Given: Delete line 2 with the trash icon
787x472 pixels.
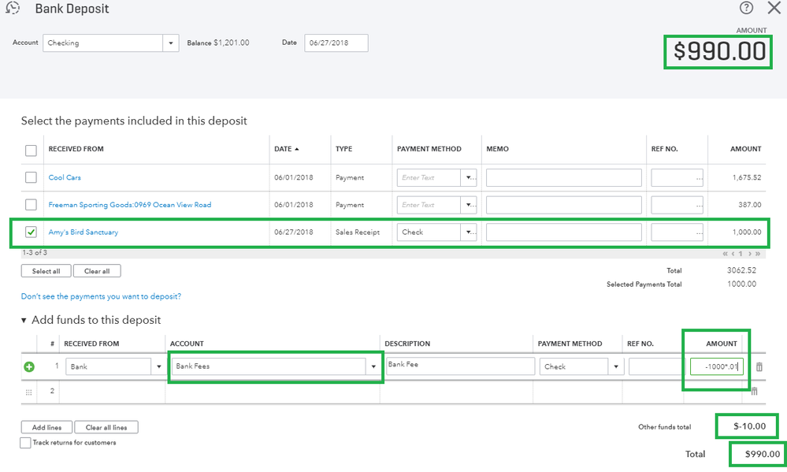Looking at the screenshot, I should click(x=754, y=392).
